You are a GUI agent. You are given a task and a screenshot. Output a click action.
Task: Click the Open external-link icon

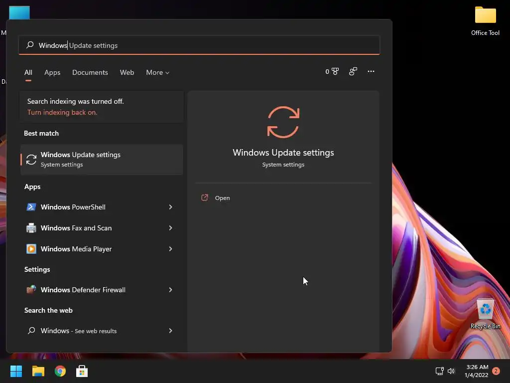point(205,197)
